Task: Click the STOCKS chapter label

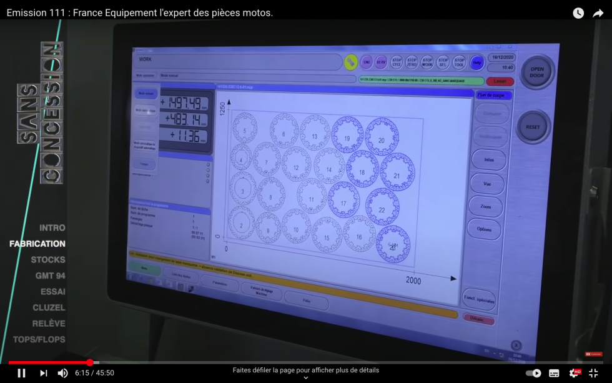Action: pos(48,260)
